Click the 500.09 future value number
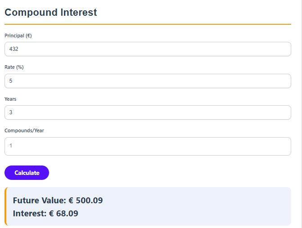 click(x=90, y=201)
